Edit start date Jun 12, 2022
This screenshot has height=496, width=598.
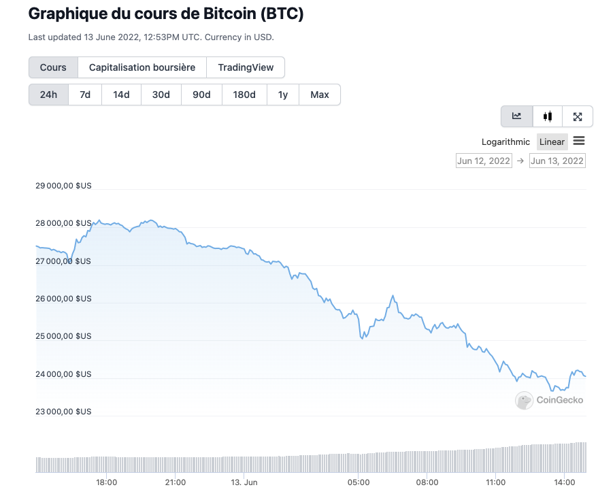pyautogui.click(x=484, y=161)
